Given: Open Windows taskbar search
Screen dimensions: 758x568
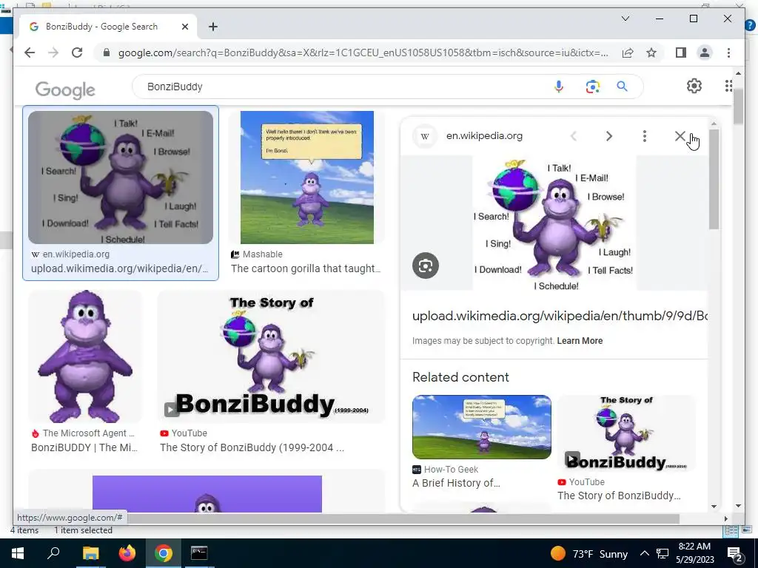Looking at the screenshot, I should tap(53, 553).
